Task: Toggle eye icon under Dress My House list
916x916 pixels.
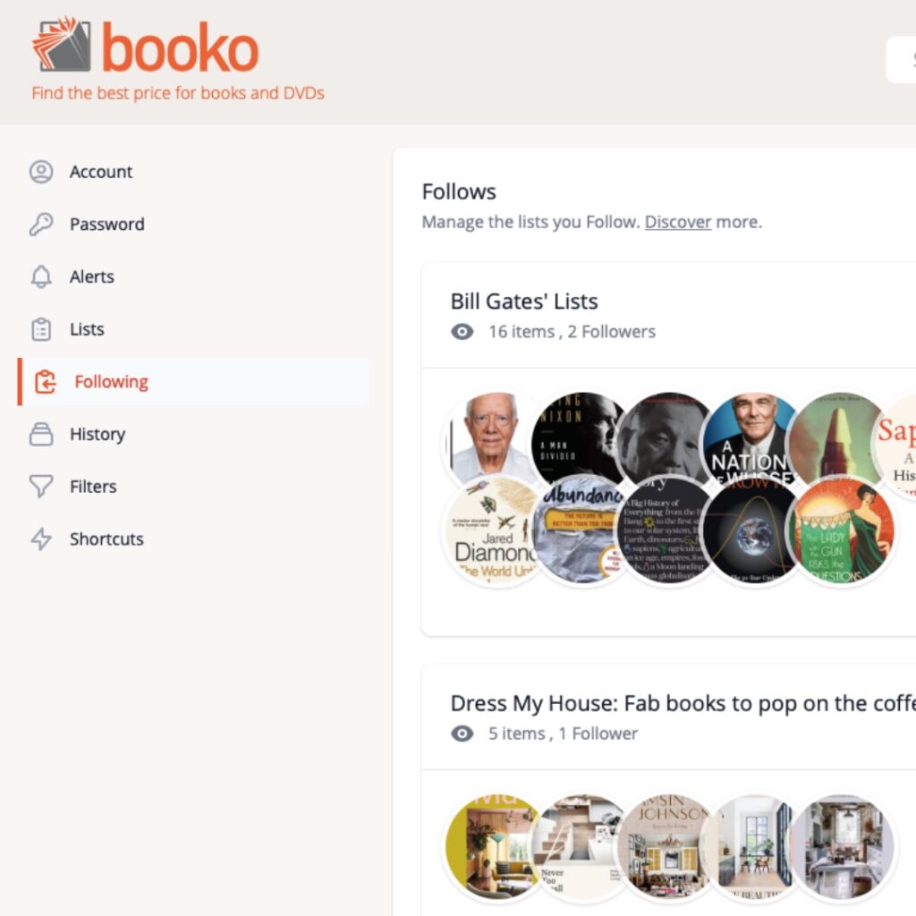Action: [x=462, y=734]
